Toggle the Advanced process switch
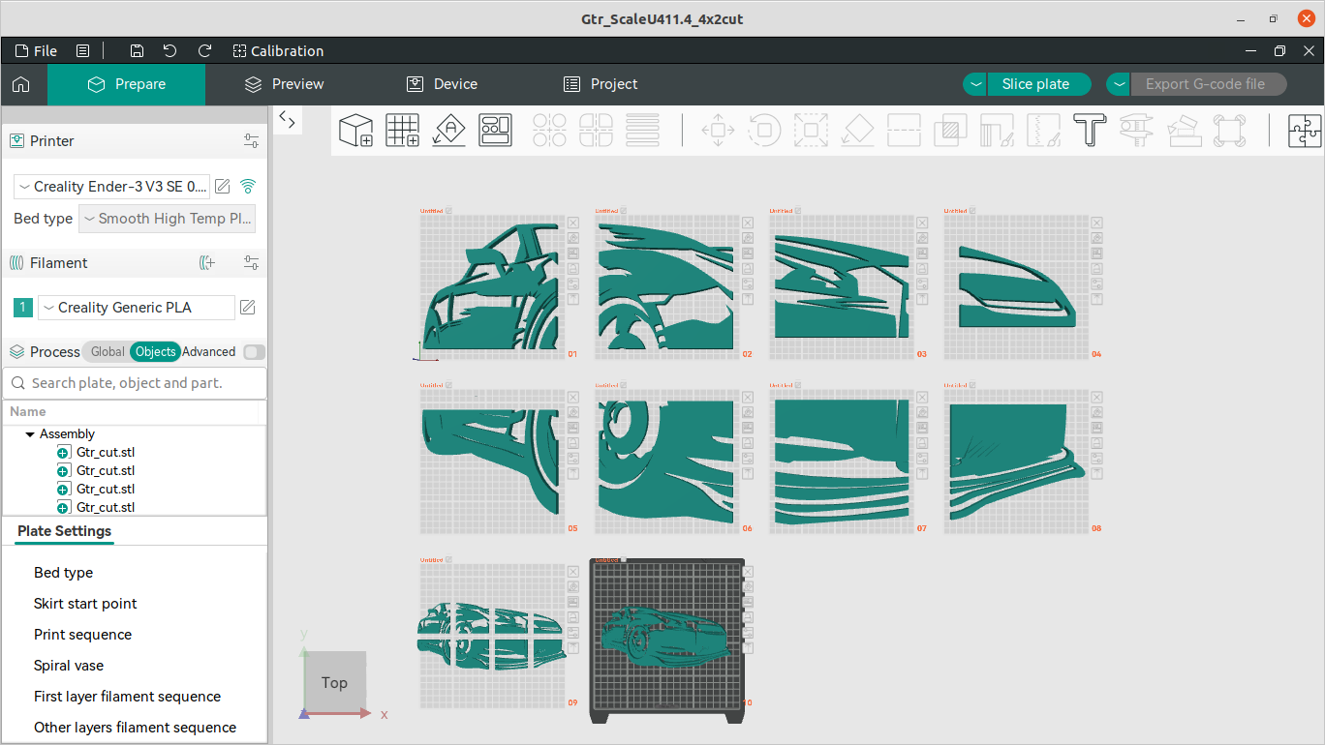Image resolution: width=1325 pixels, height=745 pixels. pyautogui.click(x=254, y=352)
